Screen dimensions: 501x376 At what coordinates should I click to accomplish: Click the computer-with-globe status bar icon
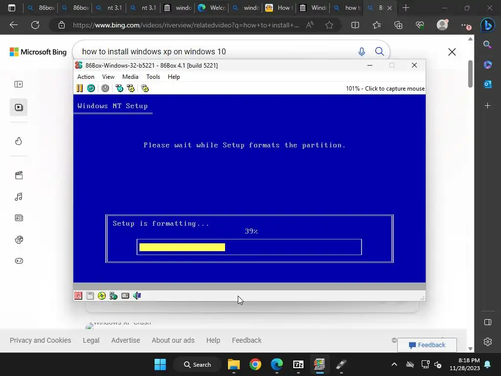(114, 296)
